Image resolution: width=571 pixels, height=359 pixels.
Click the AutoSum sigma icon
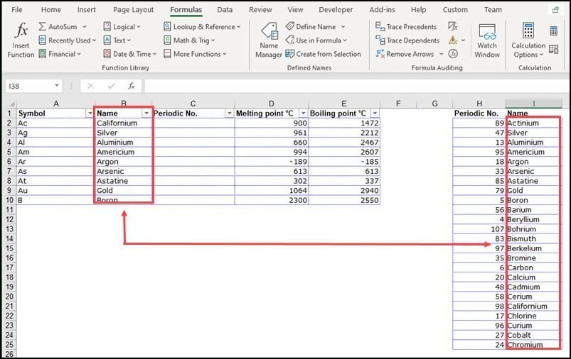pos(42,26)
